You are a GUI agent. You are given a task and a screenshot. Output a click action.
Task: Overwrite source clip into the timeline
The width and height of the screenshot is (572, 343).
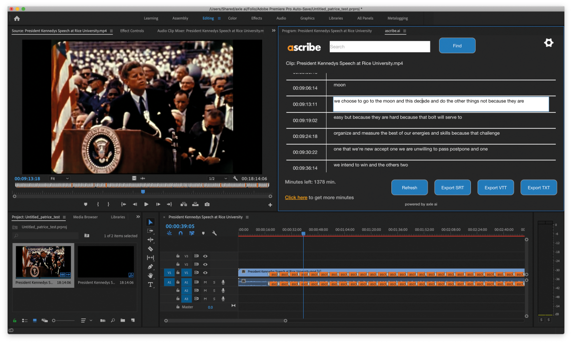[x=195, y=204]
